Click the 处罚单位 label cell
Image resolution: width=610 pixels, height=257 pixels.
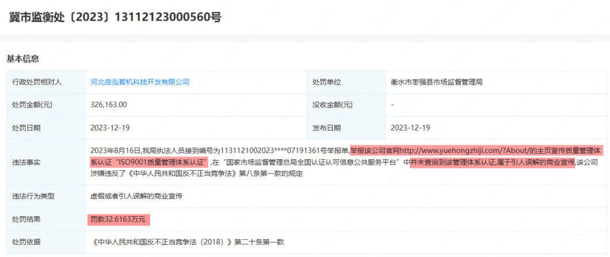pos(346,82)
